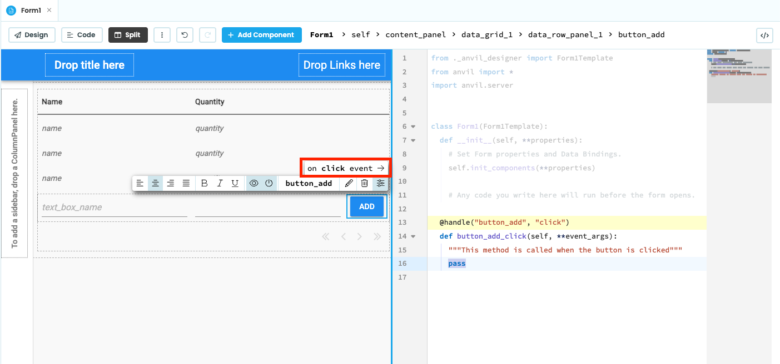This screenshot has height=364, width=780.
Task: Go to next page of data grid
Action: coord(360,236)
